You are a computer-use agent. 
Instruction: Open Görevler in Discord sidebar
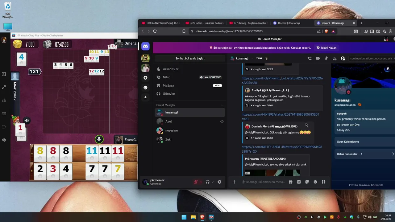(x=190, y=93)
